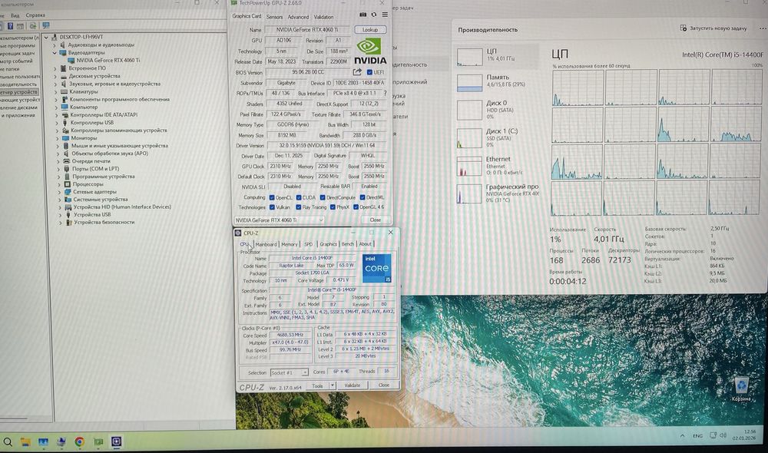Open the Вид menu in Computer Management
This screenshot has height=453, width=768.
click(x=15, y=15)
